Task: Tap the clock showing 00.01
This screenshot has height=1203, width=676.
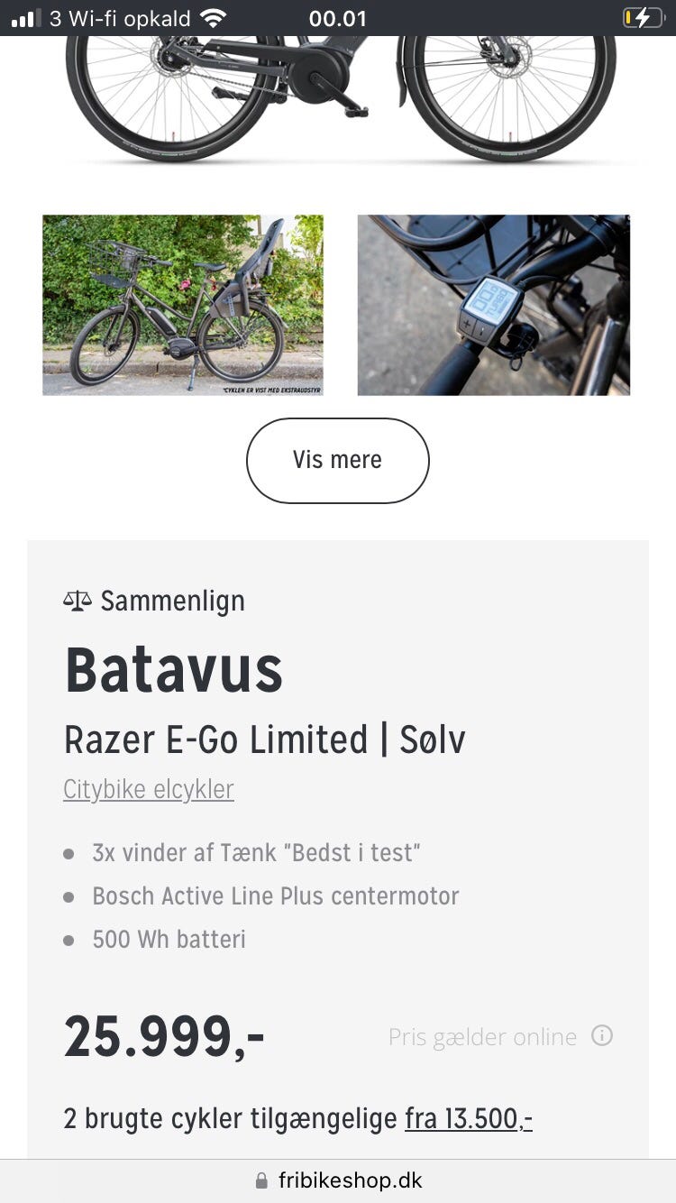Action: tap(338, 16)
